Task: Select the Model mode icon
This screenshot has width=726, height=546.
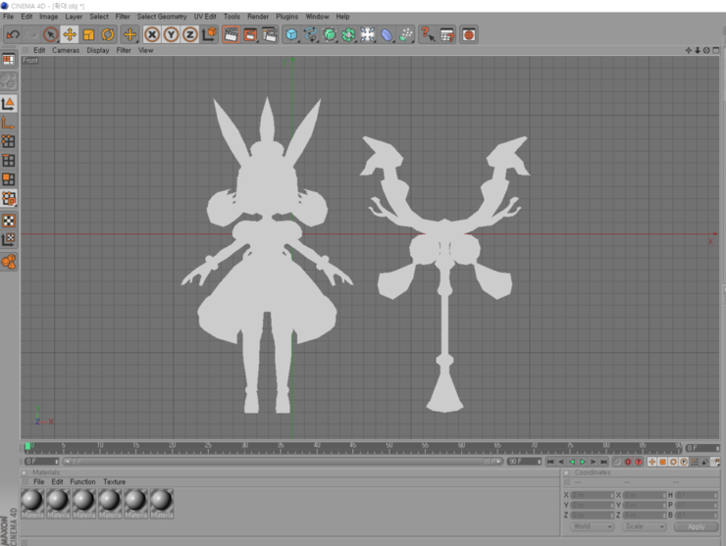Action: pos(8,104)
